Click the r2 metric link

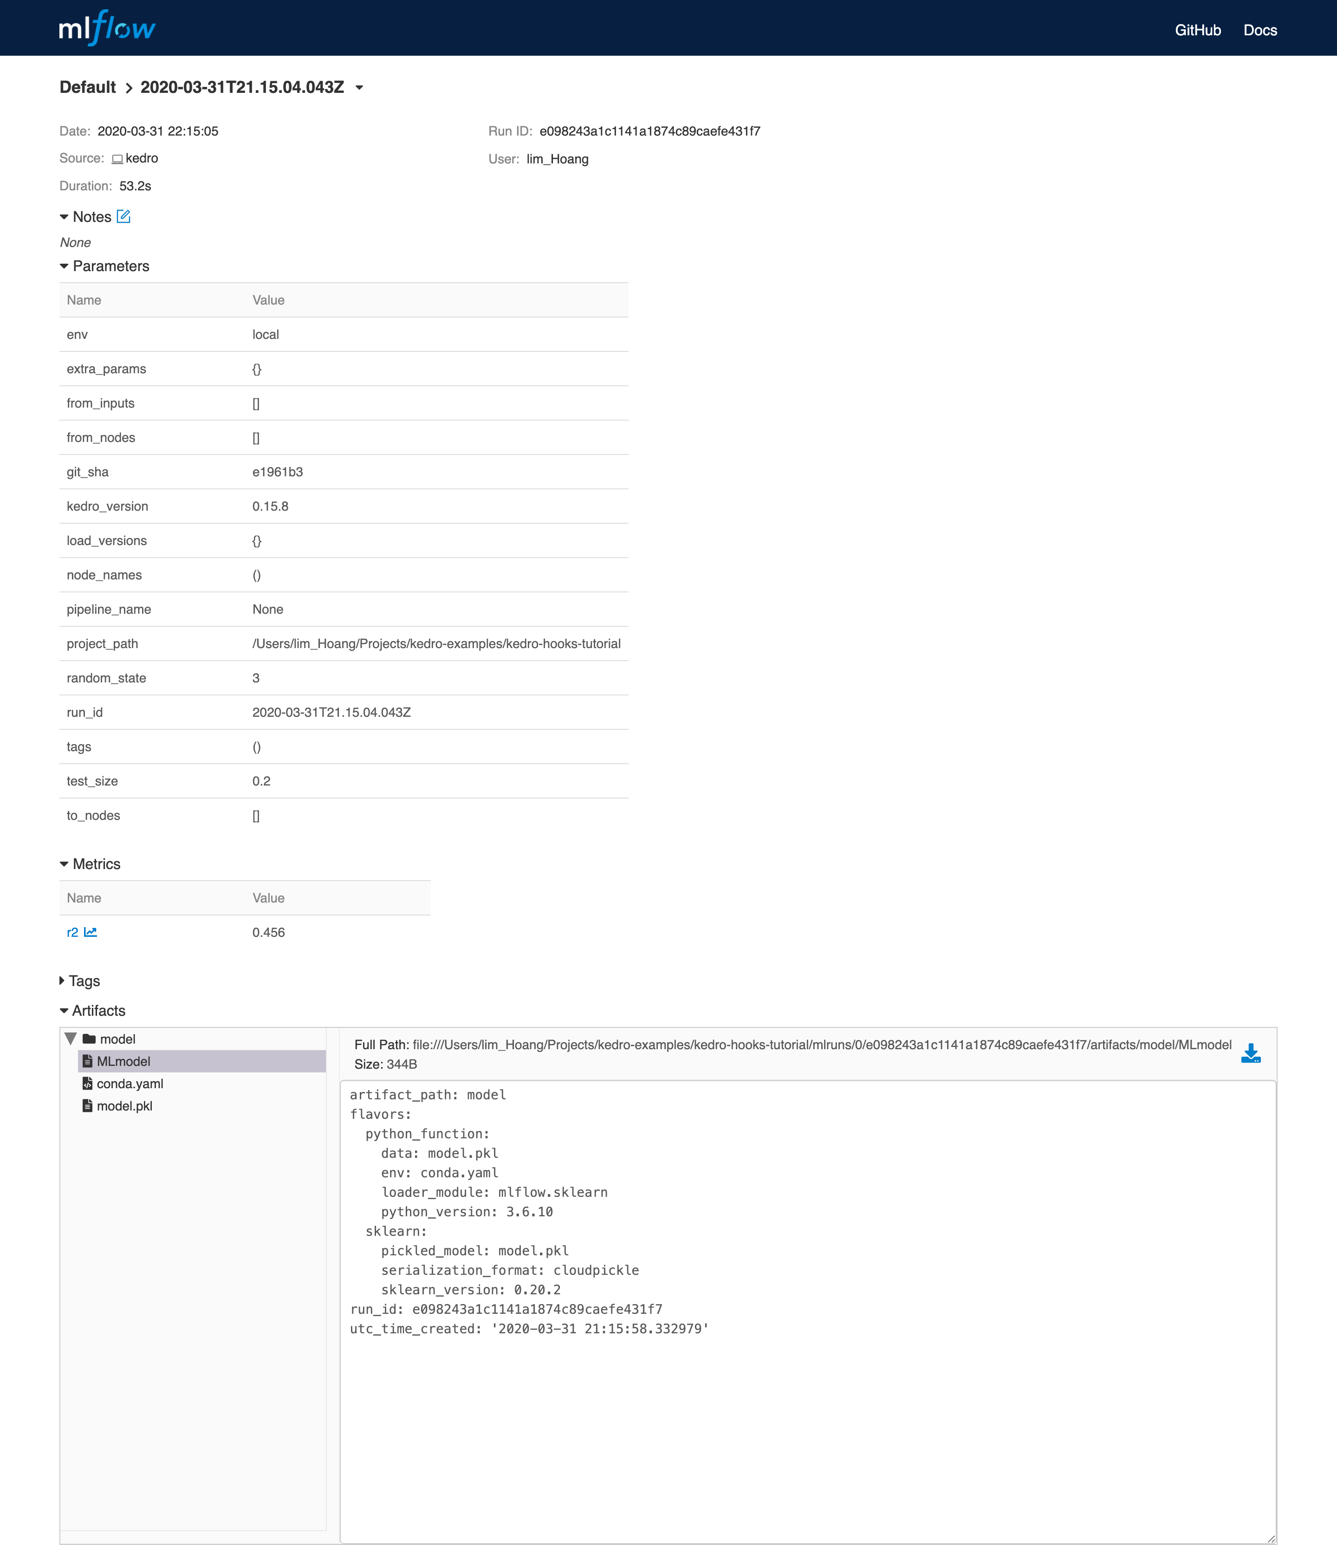pos(72,933)
